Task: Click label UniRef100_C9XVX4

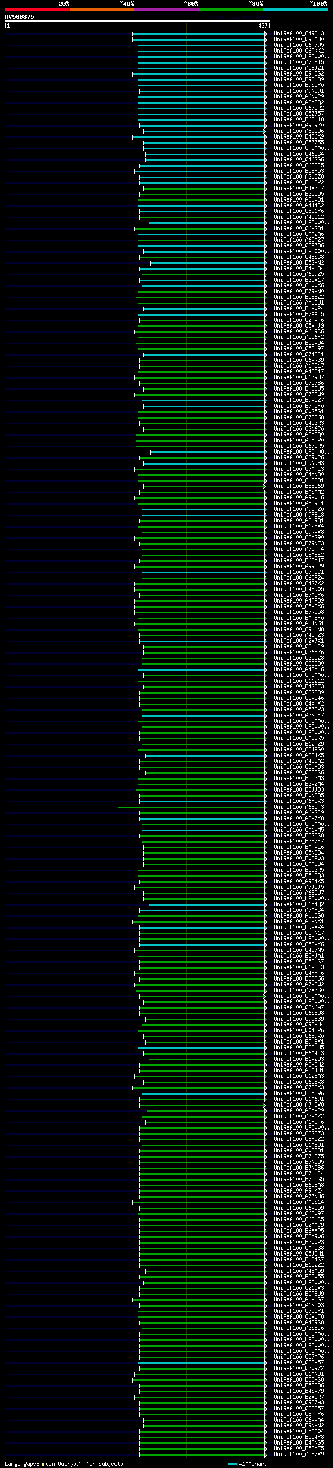Action: (299, 927)
